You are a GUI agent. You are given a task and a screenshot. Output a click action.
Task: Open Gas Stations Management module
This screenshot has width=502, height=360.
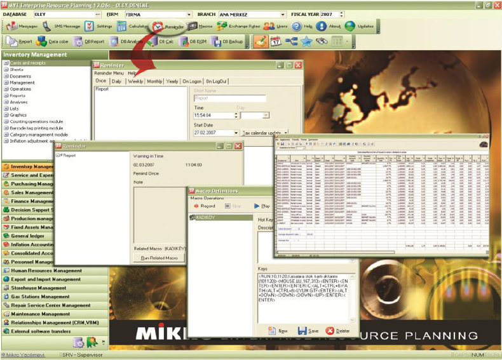coord(55,297)
